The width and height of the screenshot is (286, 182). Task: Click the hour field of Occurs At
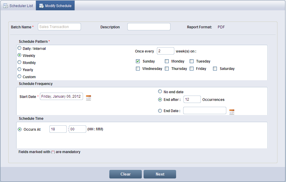pos(58,129)
